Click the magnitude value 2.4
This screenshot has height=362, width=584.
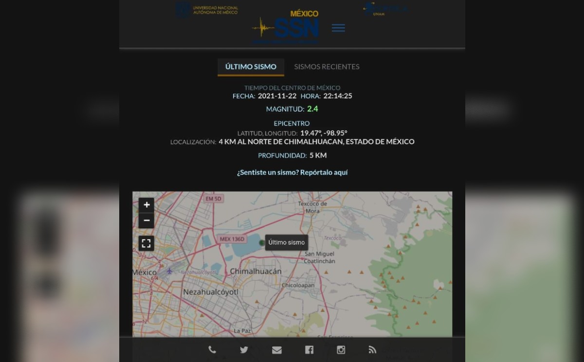(312, 109)
